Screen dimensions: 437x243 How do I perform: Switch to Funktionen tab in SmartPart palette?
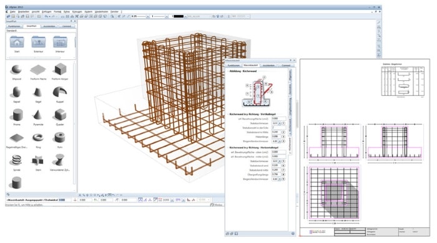(14, 26)
